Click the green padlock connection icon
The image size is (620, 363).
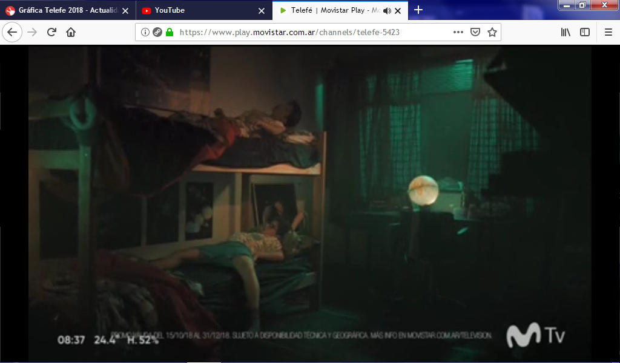coord(169,32)
